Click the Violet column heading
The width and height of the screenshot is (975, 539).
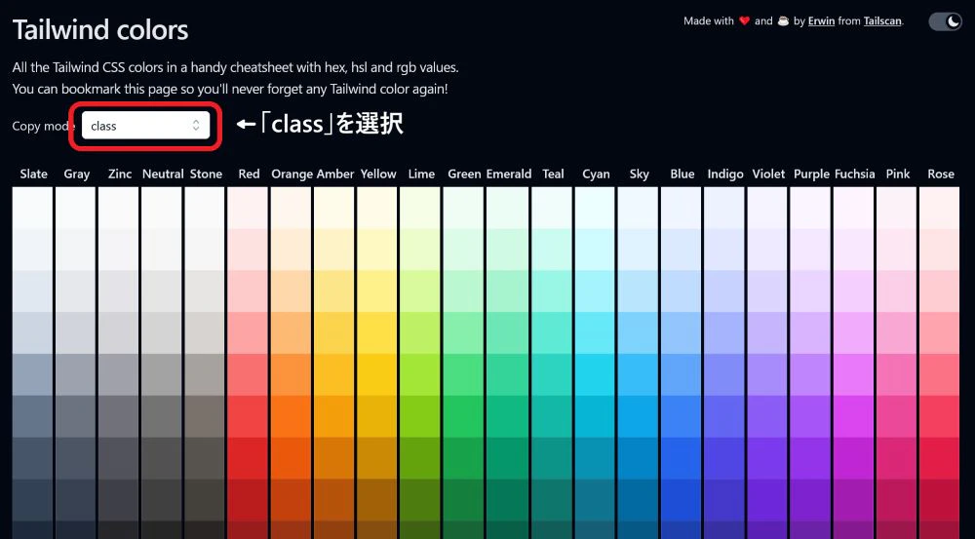click(768, 174)
